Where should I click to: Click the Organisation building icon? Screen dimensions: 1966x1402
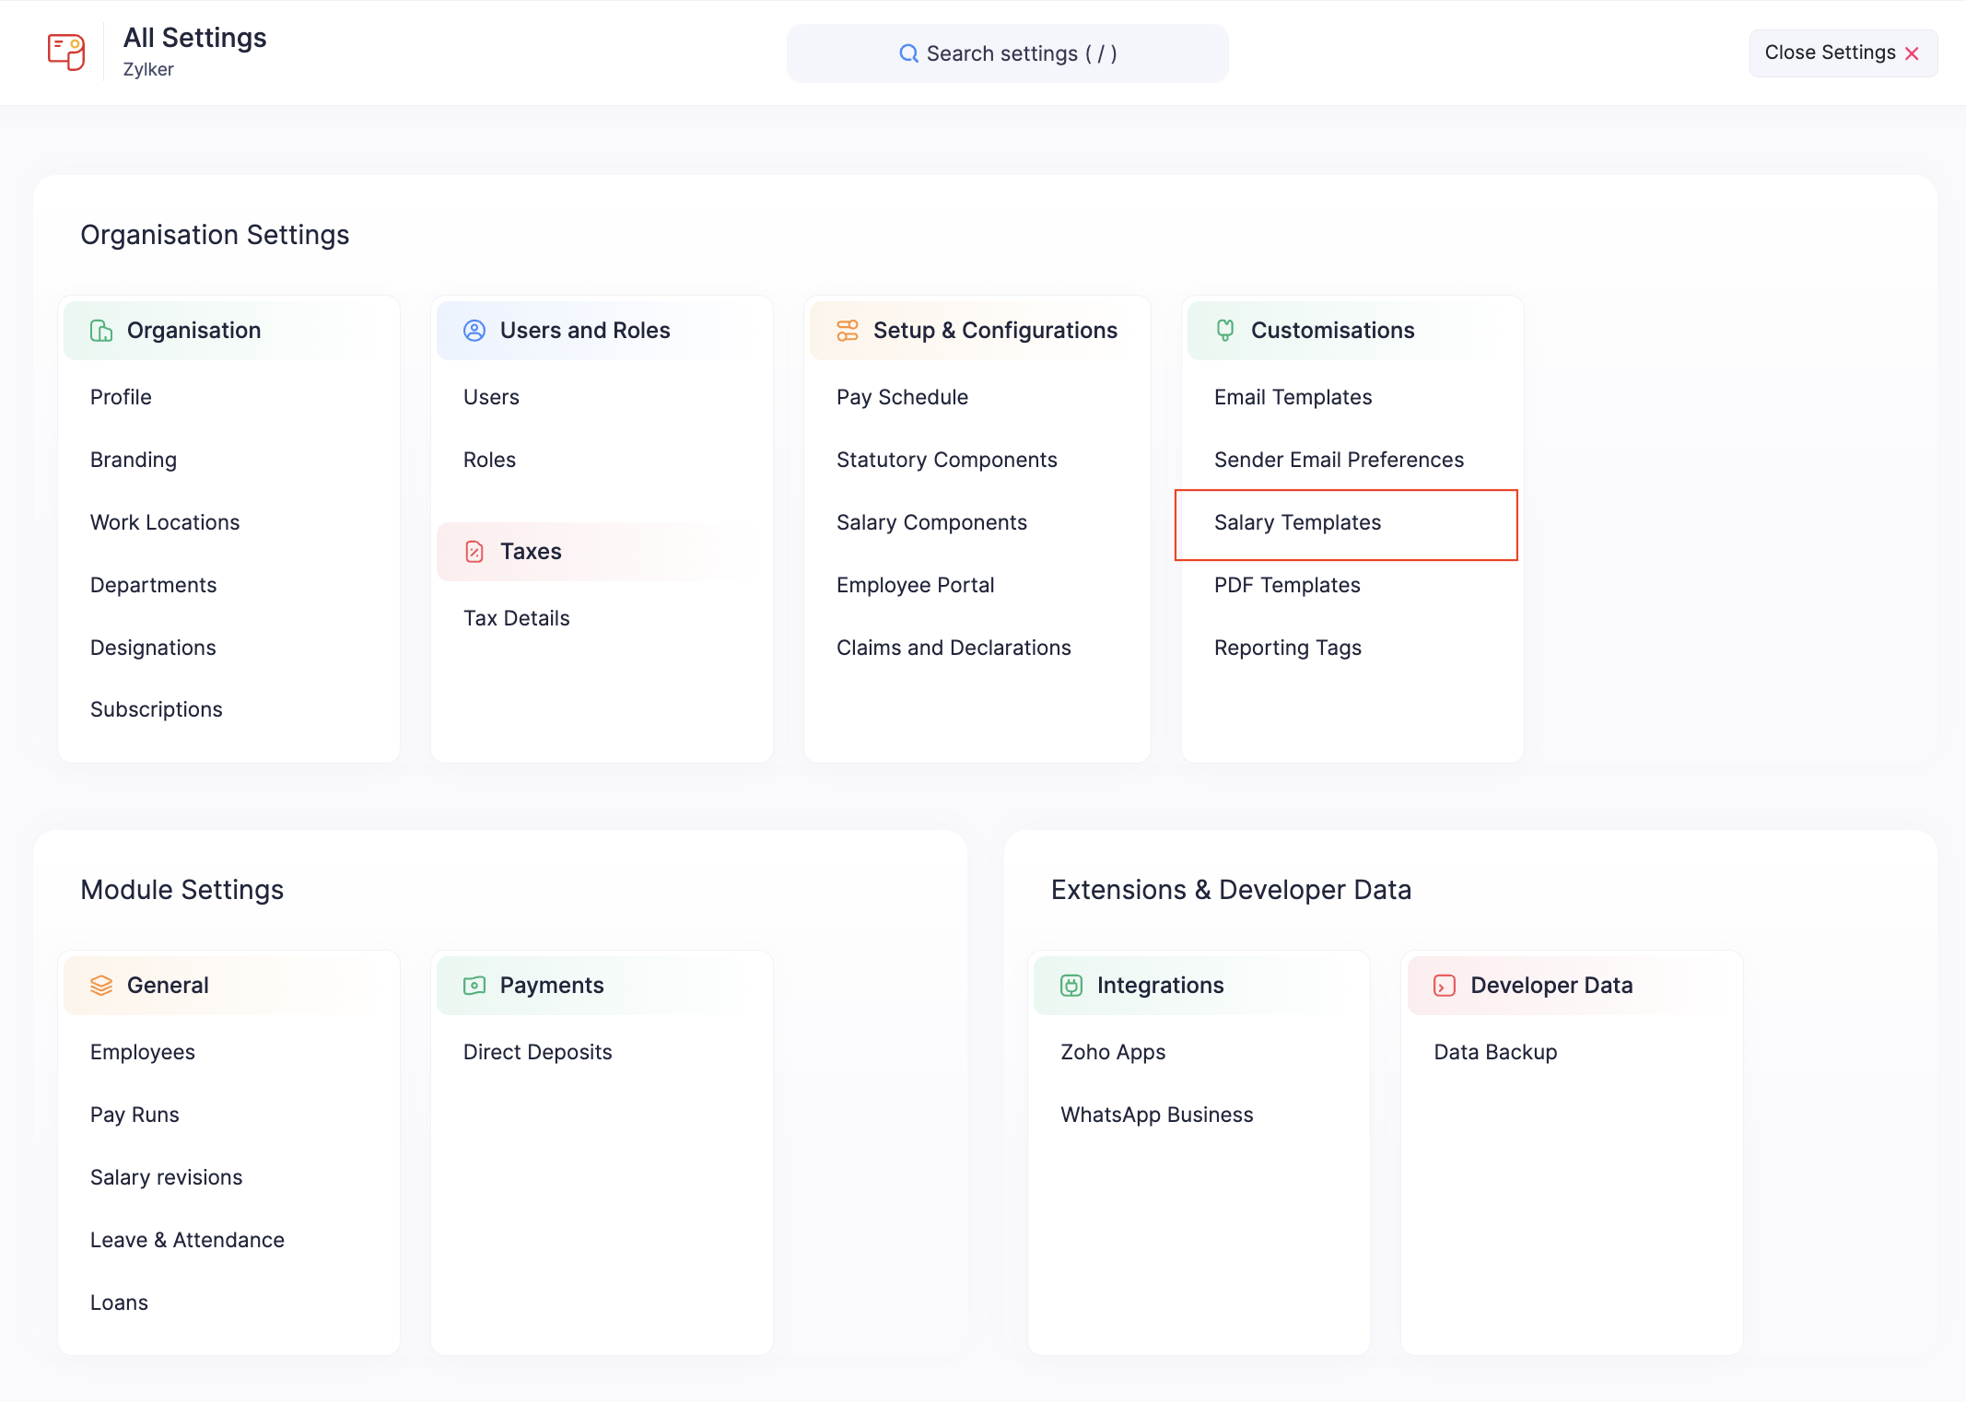[x=101, y=331]
